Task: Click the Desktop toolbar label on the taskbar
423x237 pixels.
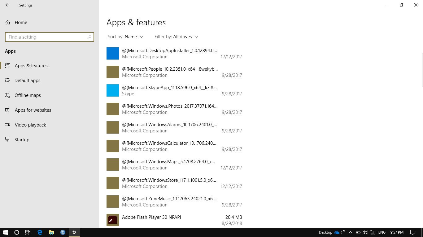Action: pyautogui.click(x=325, y=232)
